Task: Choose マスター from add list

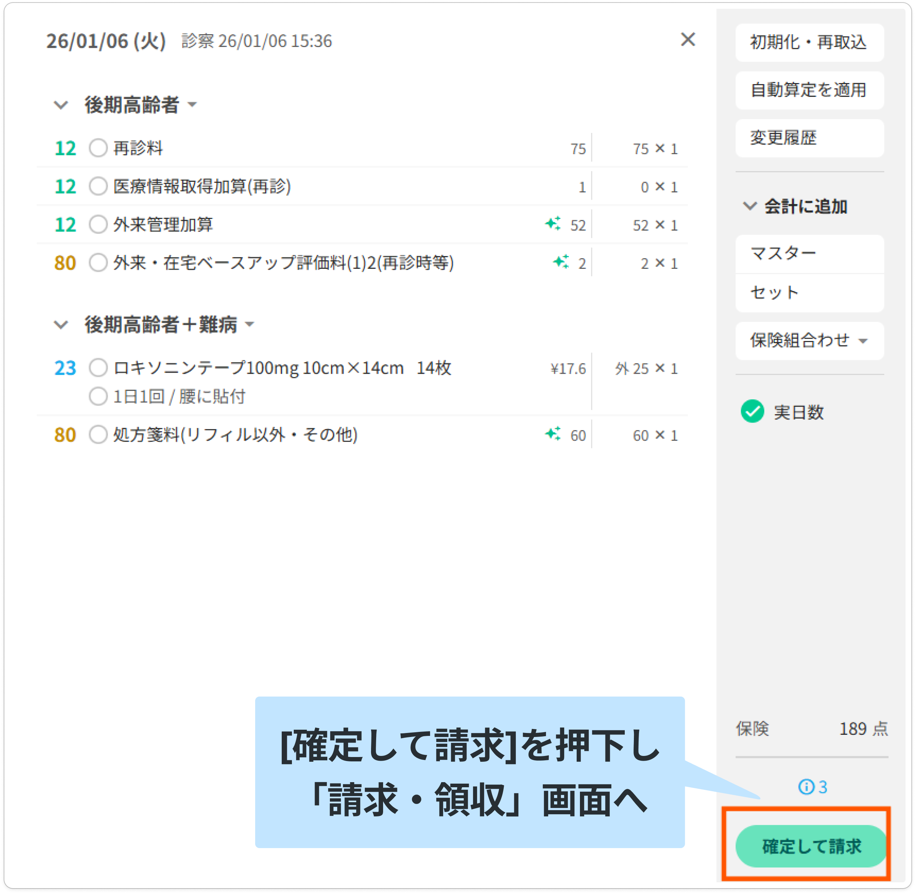Action: (x=809, y=254)
